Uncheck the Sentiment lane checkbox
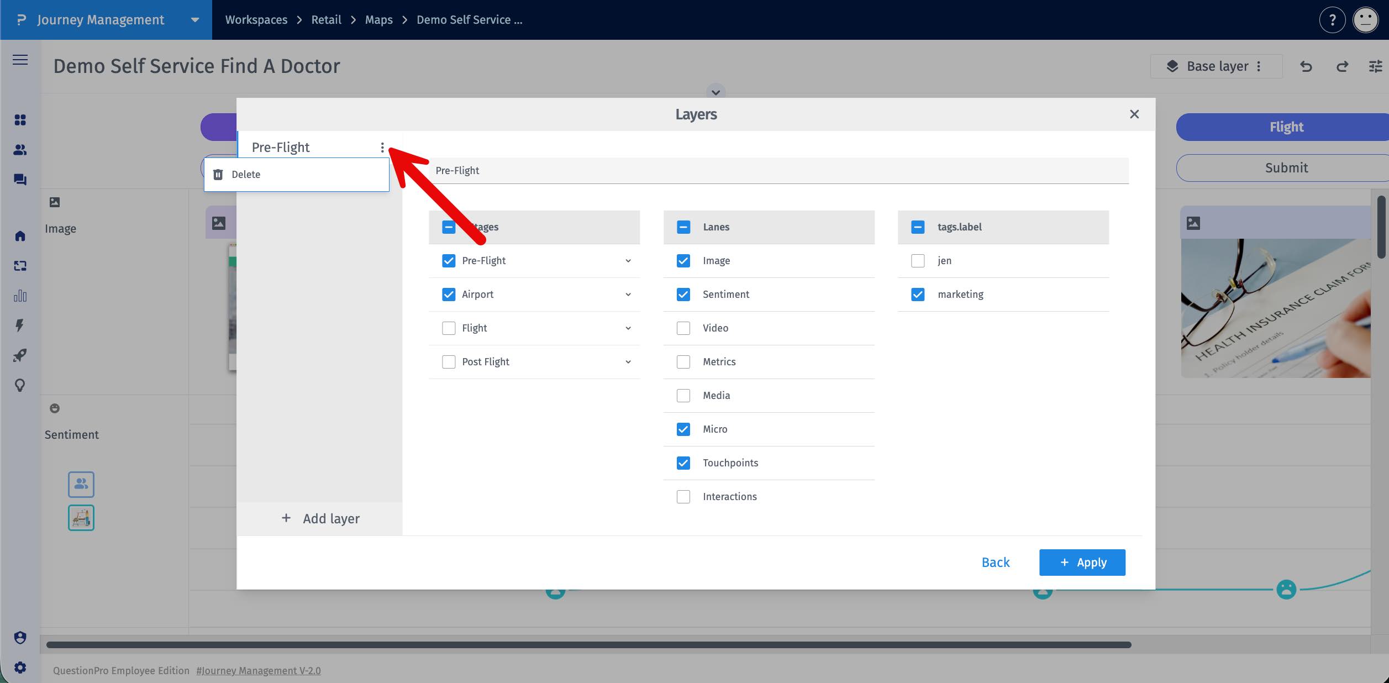Viewport: 1389px width, 683px height. coord(683,295)
